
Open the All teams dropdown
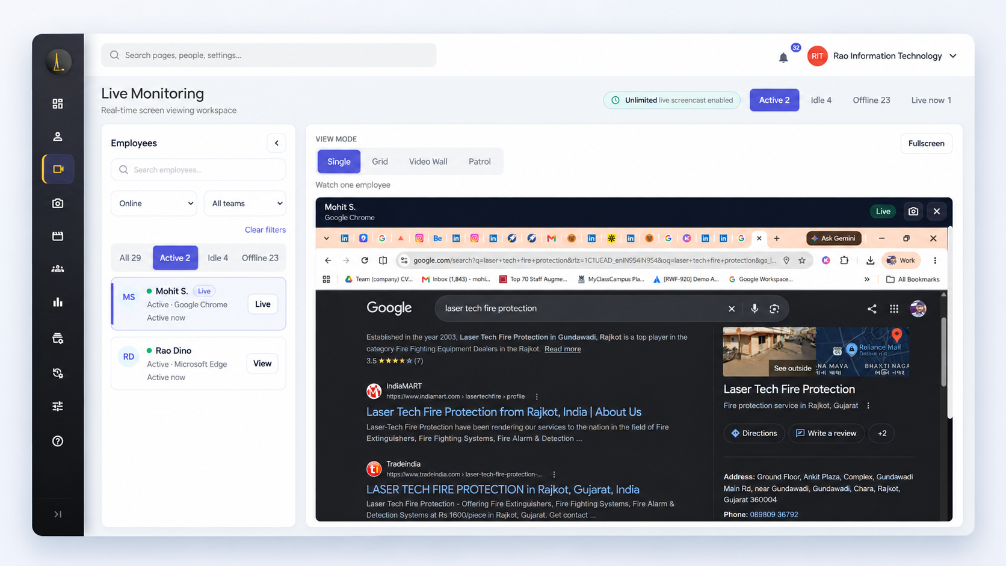(245, 203)
